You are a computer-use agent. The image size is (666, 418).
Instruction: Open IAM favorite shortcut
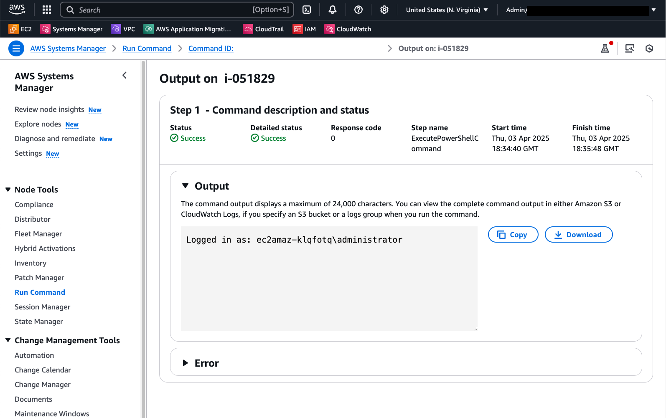(x=304, y=29)
